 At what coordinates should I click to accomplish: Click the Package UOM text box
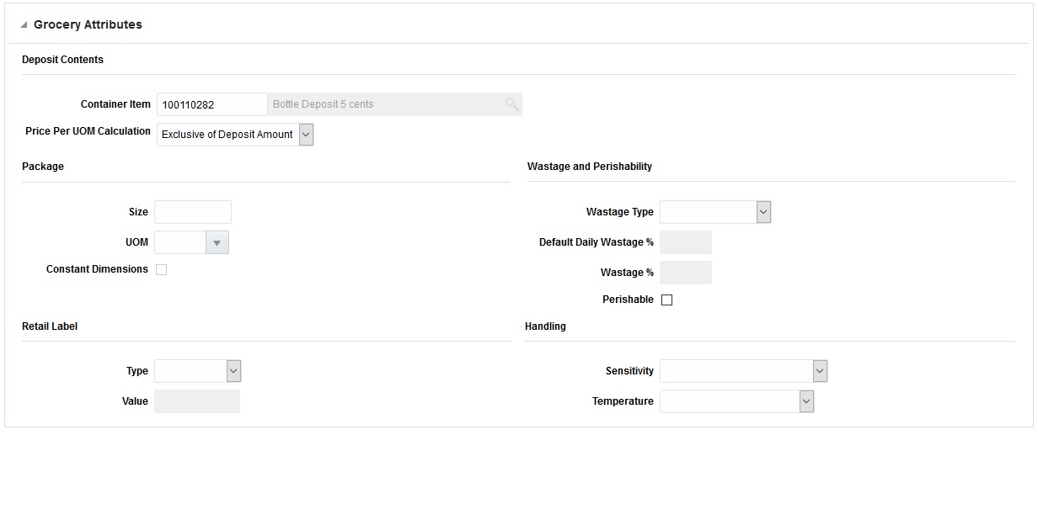pyautogui.click(x=180, y=242)
